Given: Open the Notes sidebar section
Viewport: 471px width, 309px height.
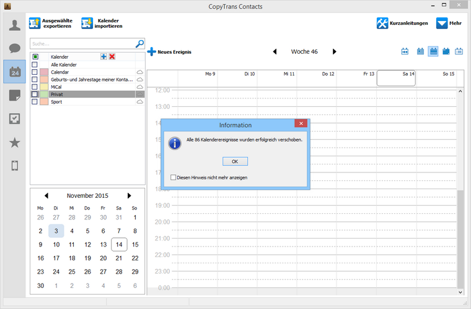Looking at the screenshot, I should 14,95.
